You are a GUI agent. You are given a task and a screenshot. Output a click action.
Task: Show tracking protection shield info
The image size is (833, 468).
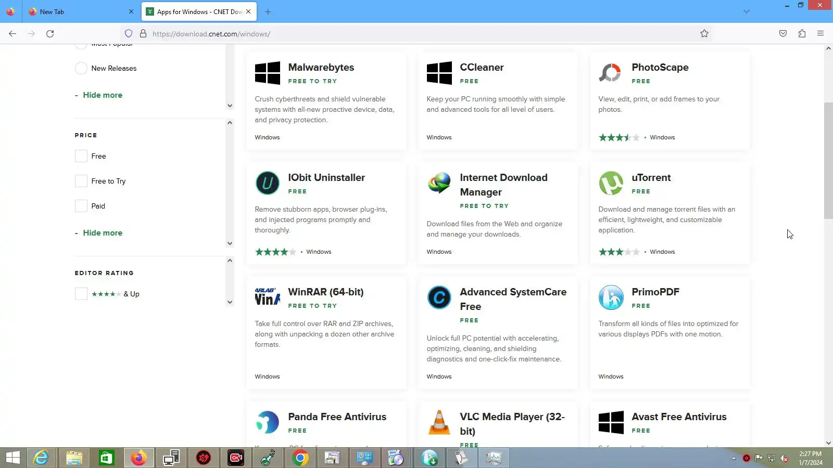[x=129, y=34]
